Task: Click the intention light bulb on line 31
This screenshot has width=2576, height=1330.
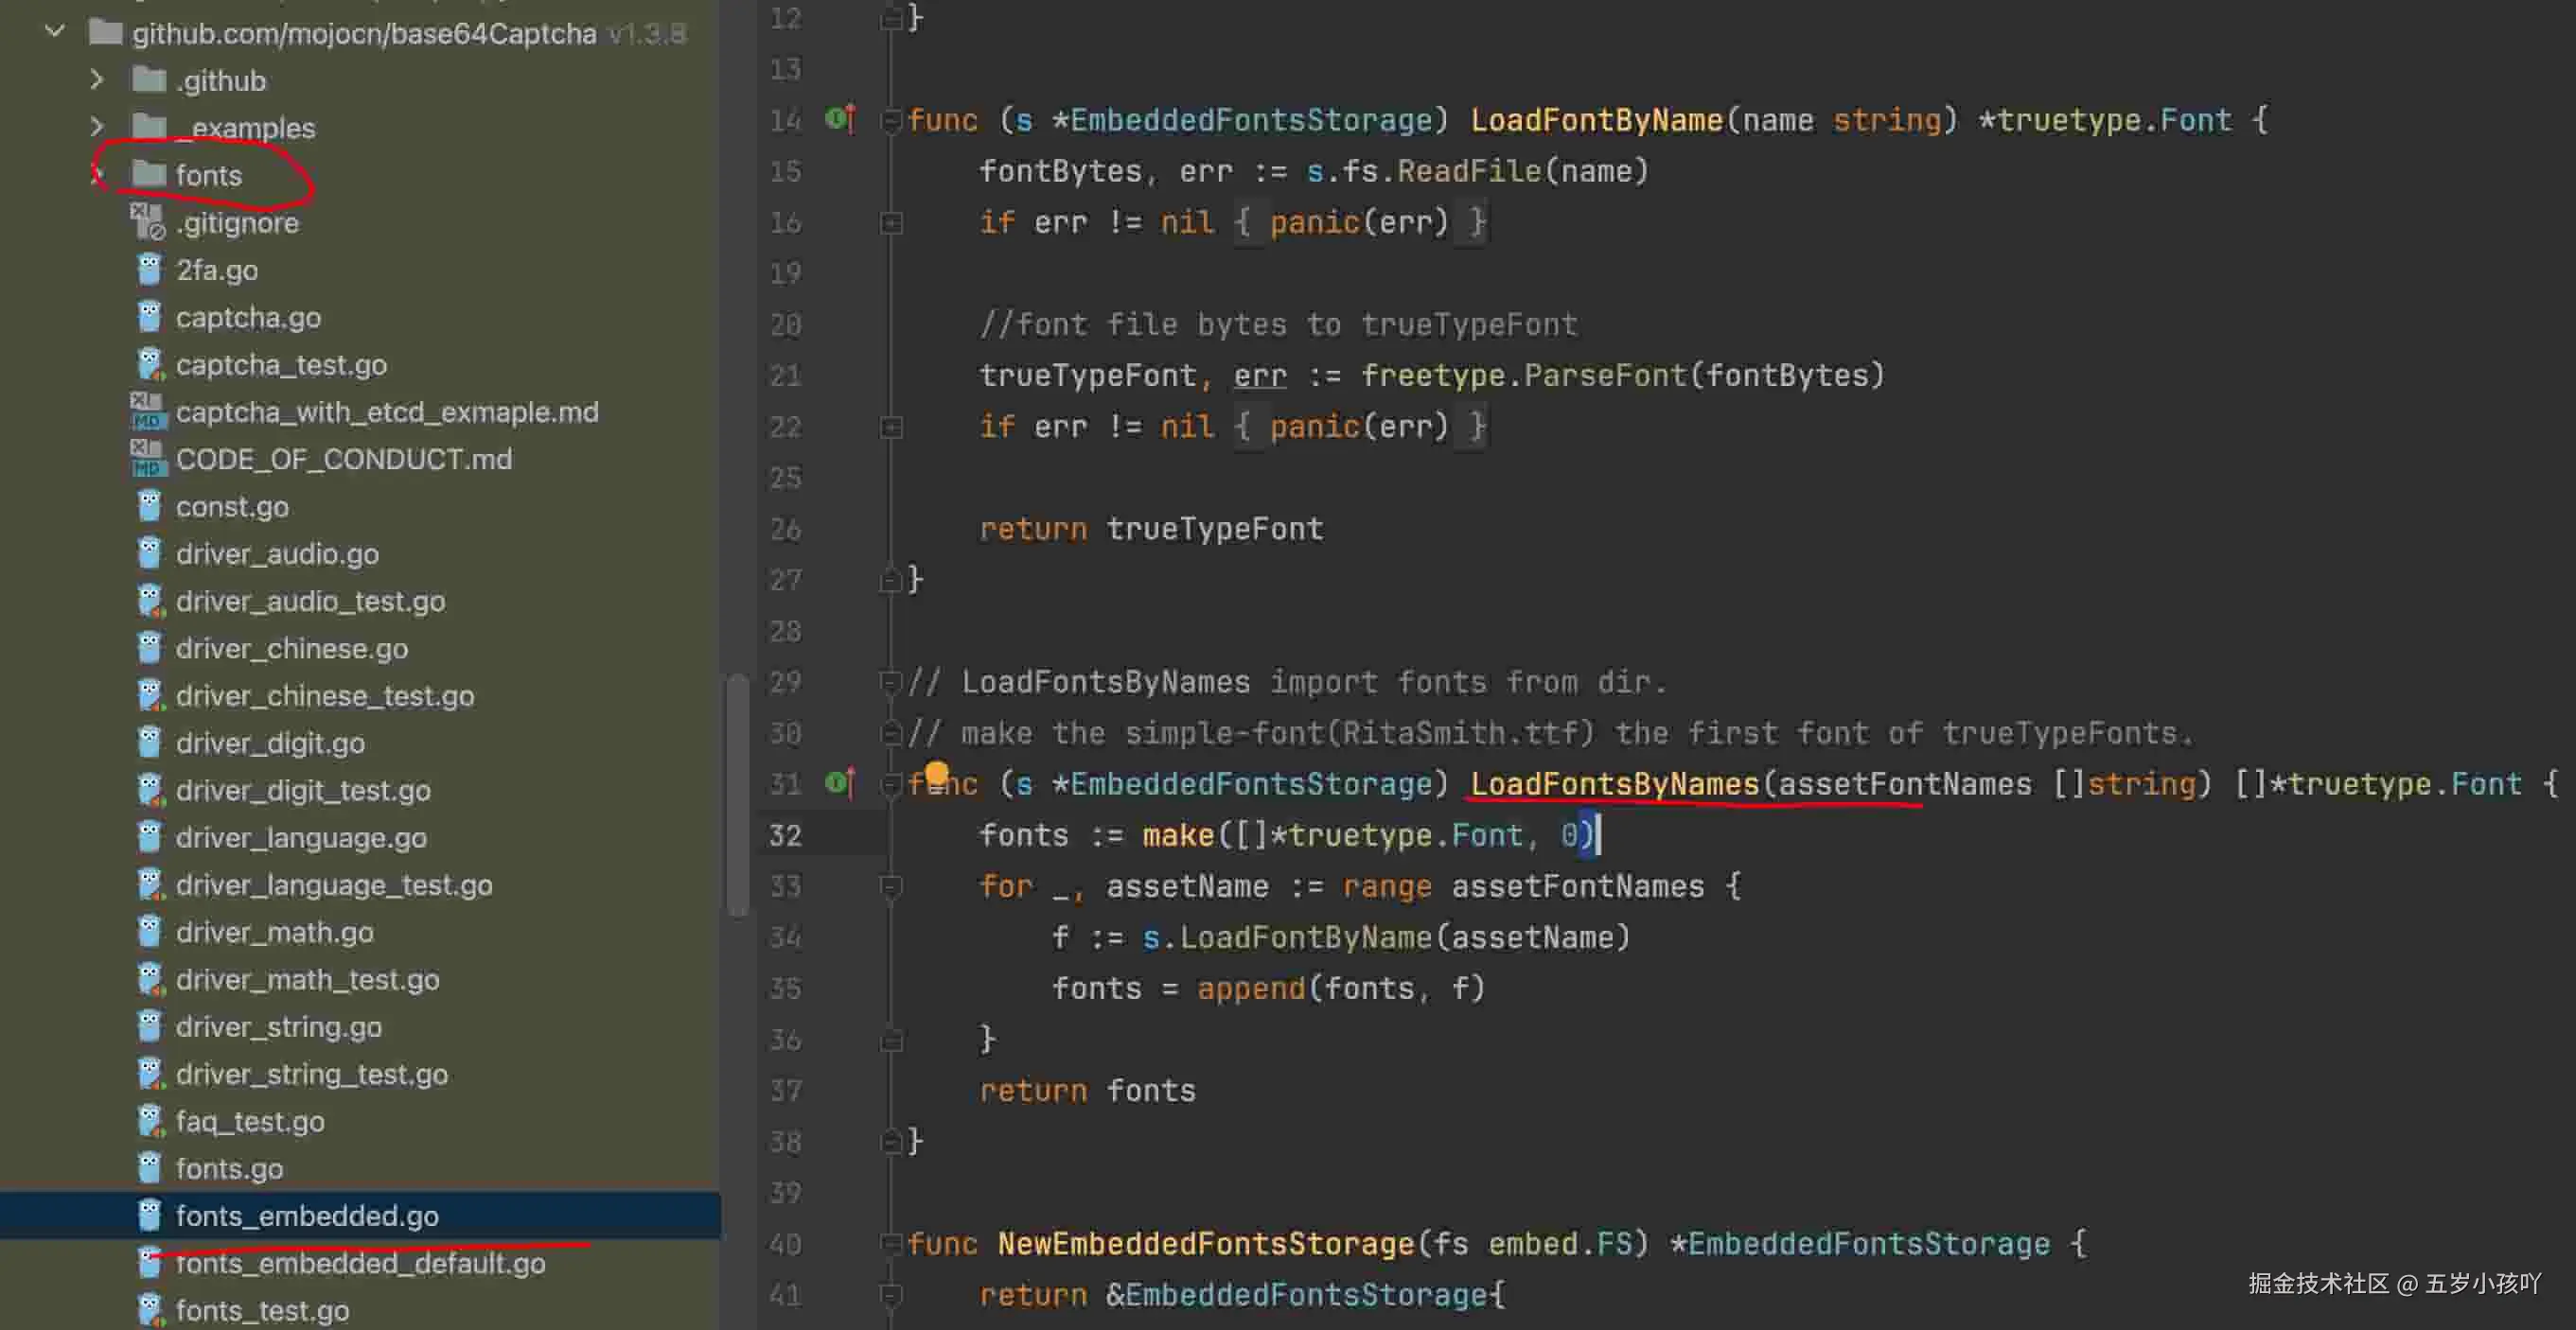Action: pos(936,775)
